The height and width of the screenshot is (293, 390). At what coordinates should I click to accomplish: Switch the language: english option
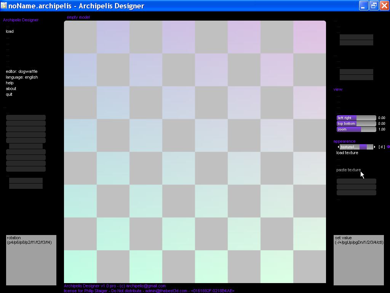(21, 77)
